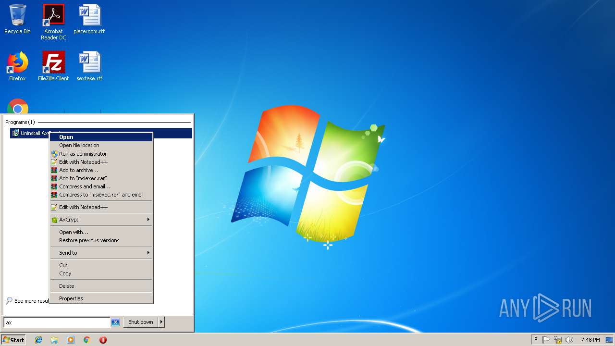Open the volume speaker icon

pyautogui.click(x=569, y=340)
